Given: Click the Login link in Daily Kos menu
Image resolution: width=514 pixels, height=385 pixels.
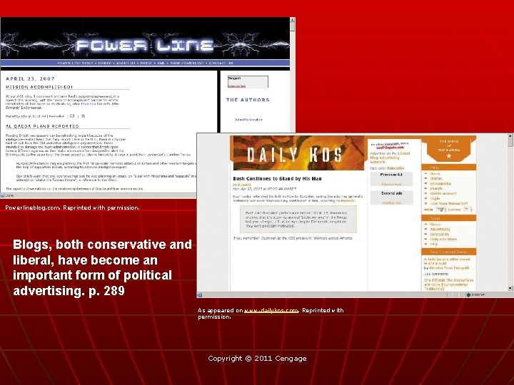Looking at the screenshot, I should pyautogui.click(x=435, y=198).
